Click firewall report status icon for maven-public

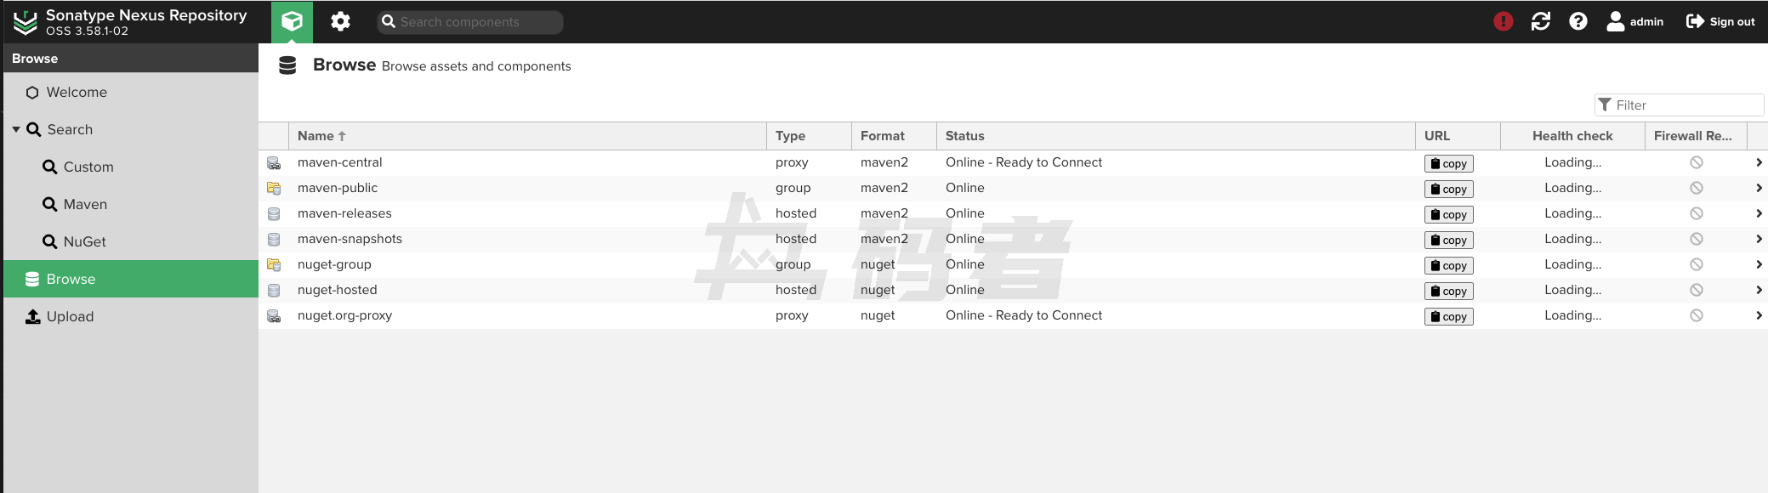point(1696,188)
